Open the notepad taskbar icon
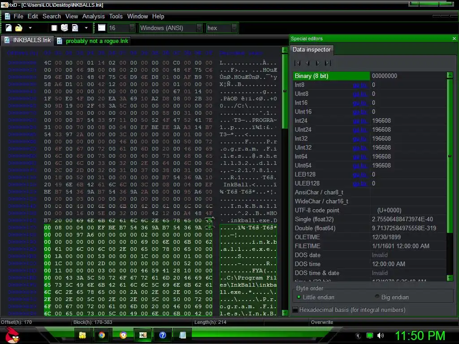Screen dimensions: 459x344 tap(182, 335)
